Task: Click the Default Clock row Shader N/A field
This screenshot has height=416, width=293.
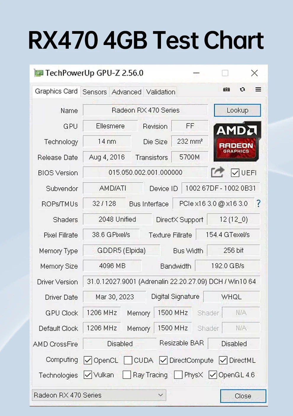Action: tap(241, 328)
